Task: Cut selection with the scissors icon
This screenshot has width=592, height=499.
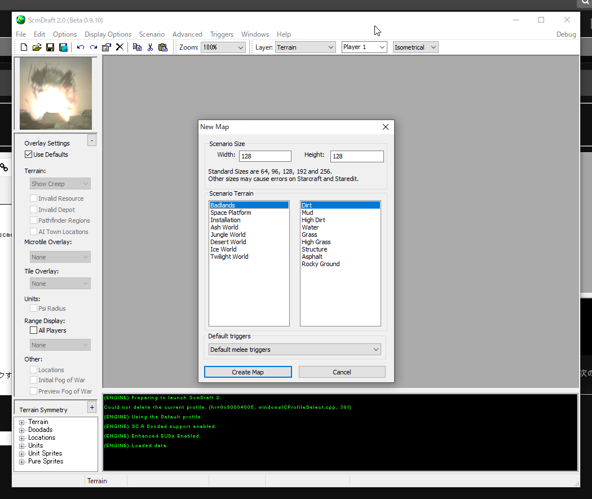Action: pos(151,47)
